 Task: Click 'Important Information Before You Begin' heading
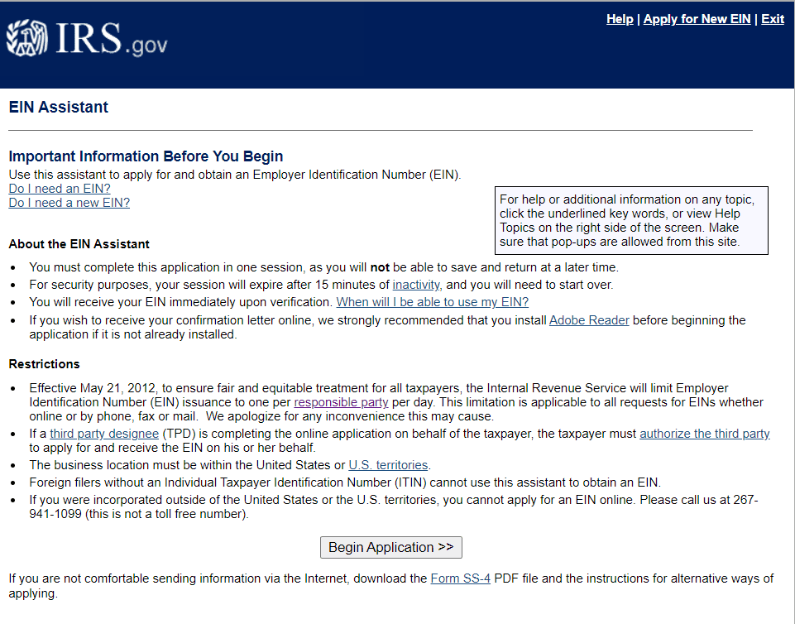click(x=146, y=156)
